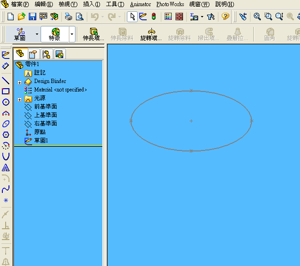This screenshot has width=300, height=266.
Task: Switch to the PhotoWorks render tab
Action: 60,54
